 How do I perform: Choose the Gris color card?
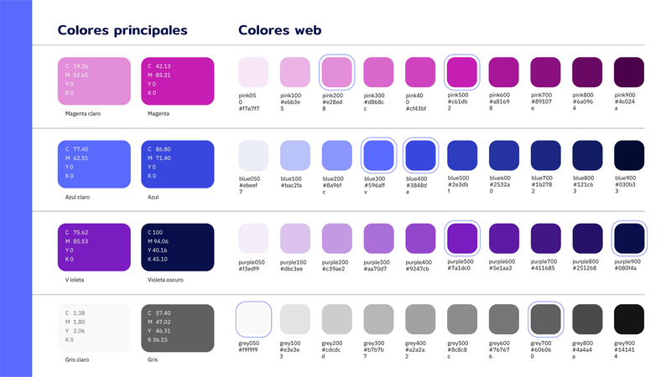point(178,328)
